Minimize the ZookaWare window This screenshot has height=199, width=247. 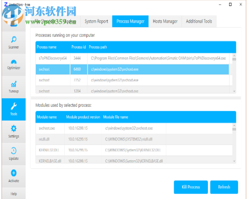[220, 5]
